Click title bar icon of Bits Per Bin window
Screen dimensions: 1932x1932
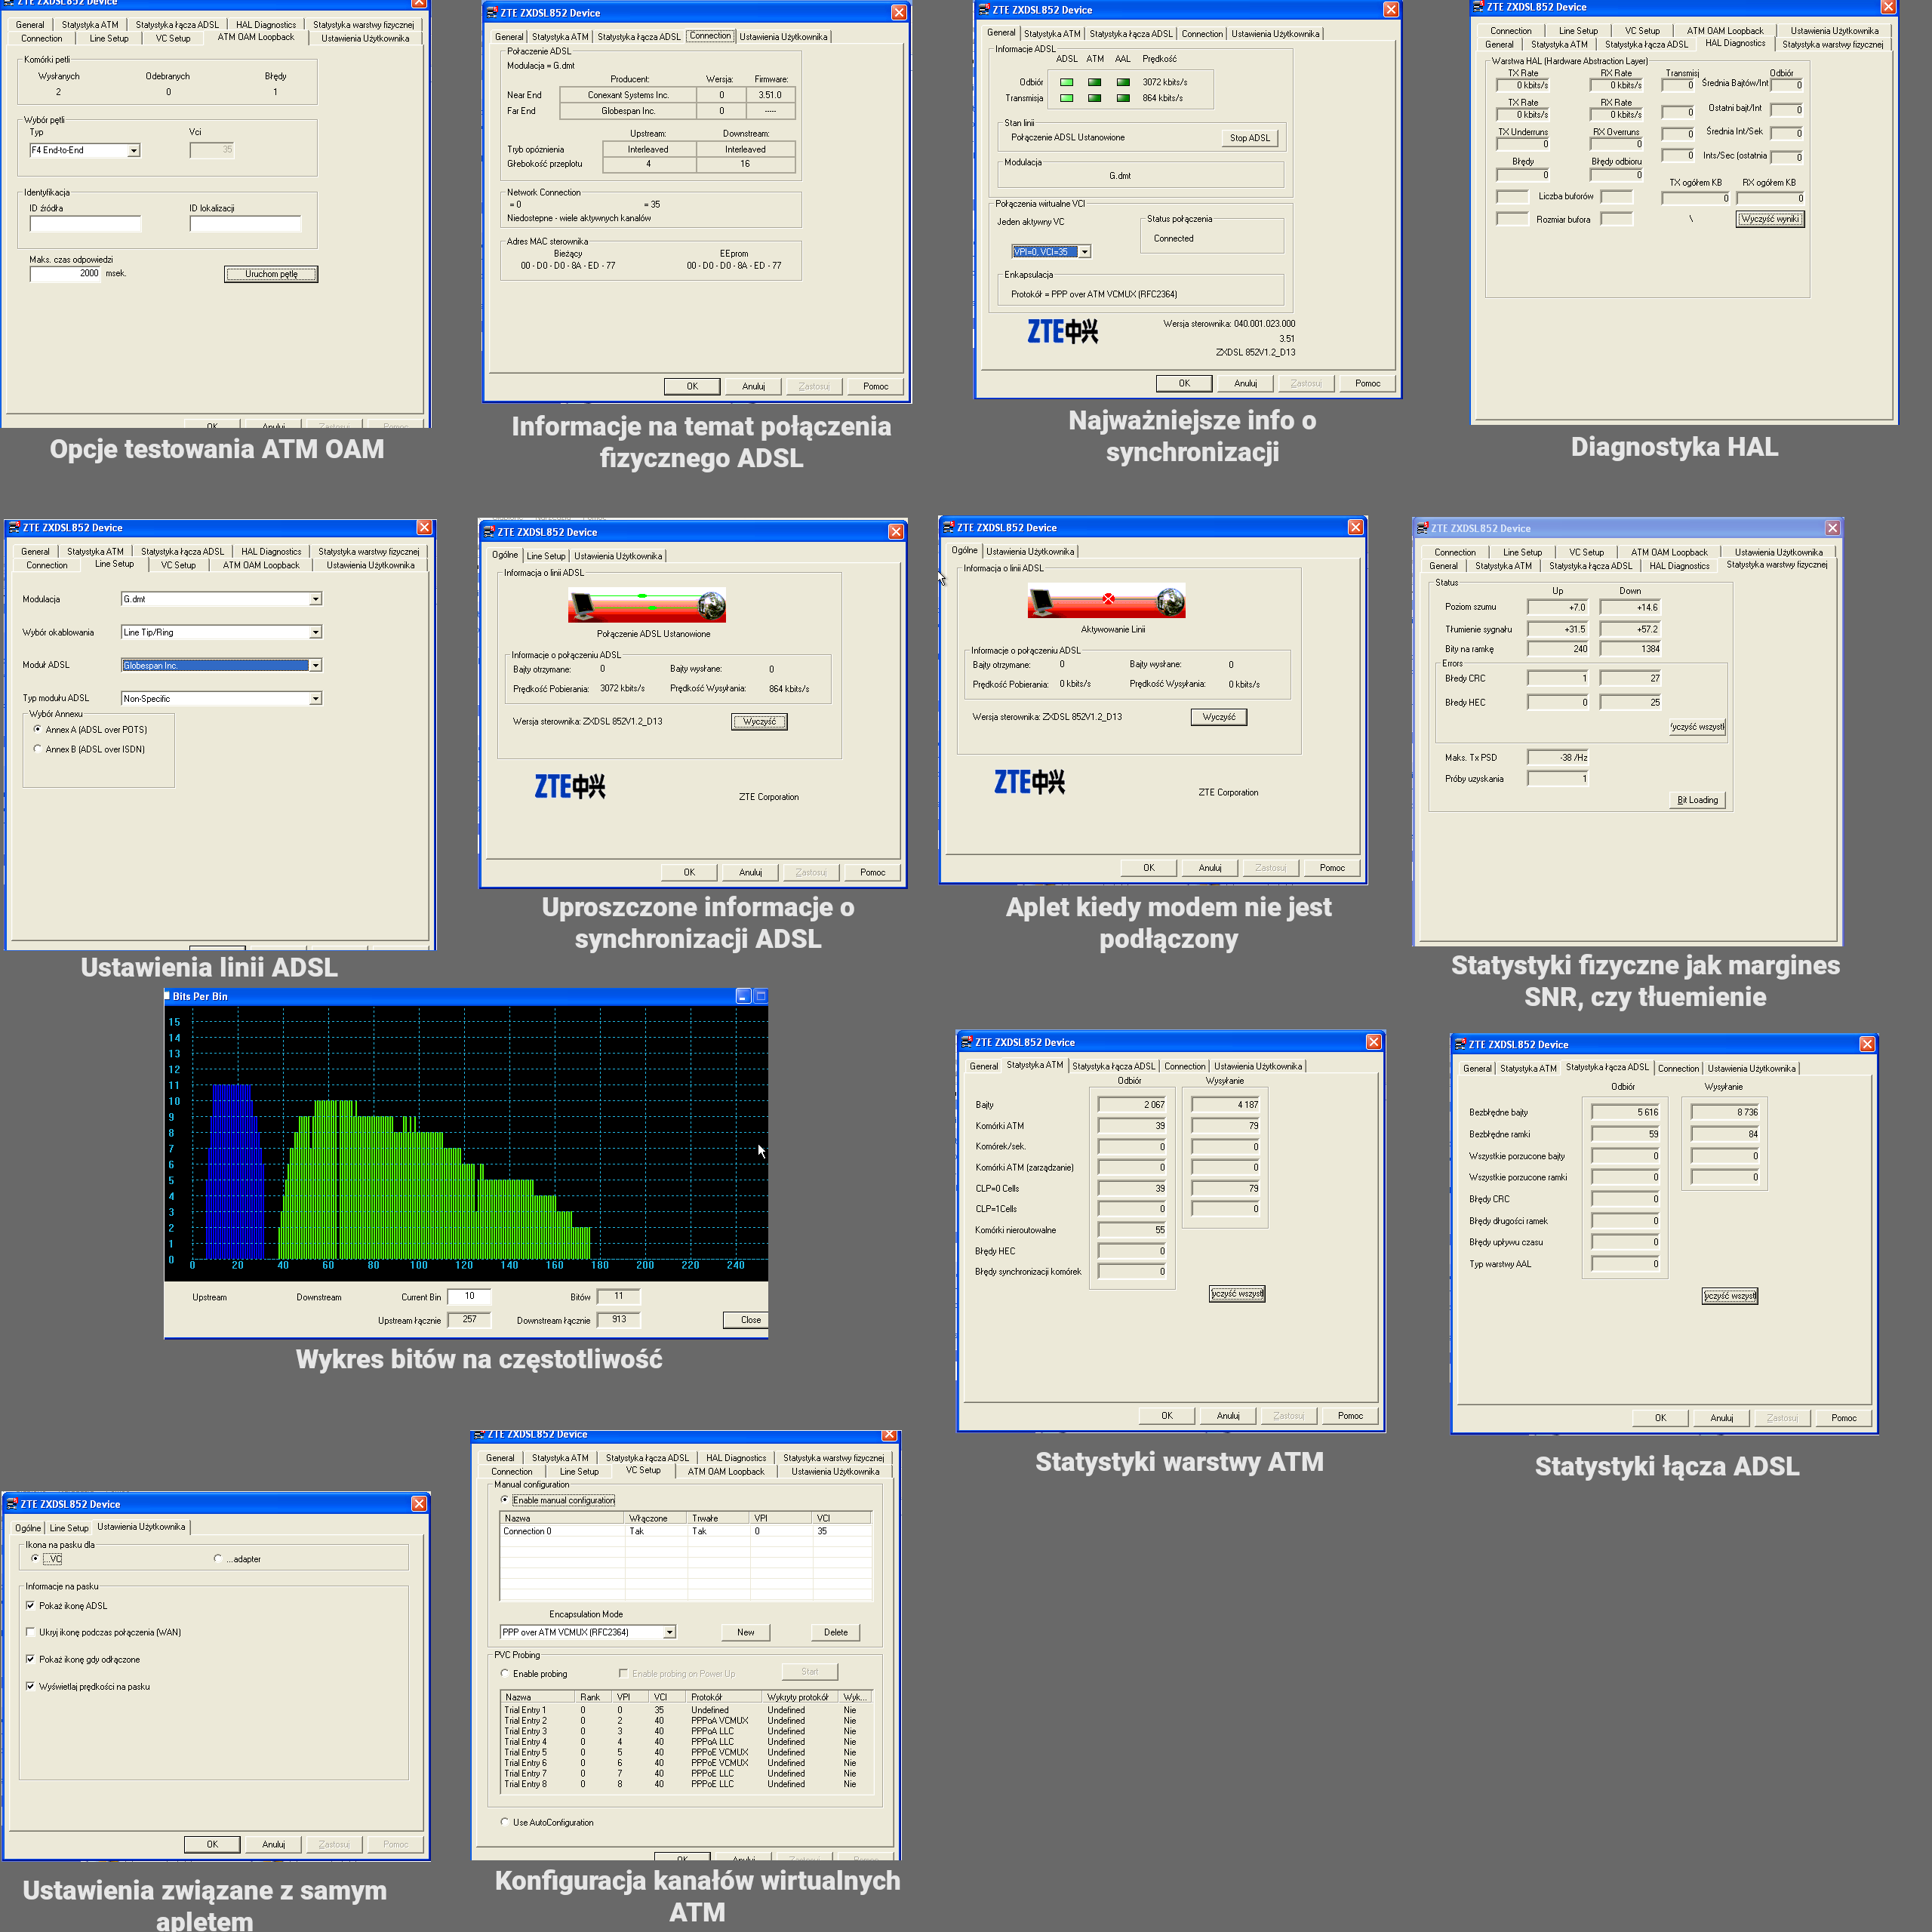pyautogui.click(x=167, y=996)
